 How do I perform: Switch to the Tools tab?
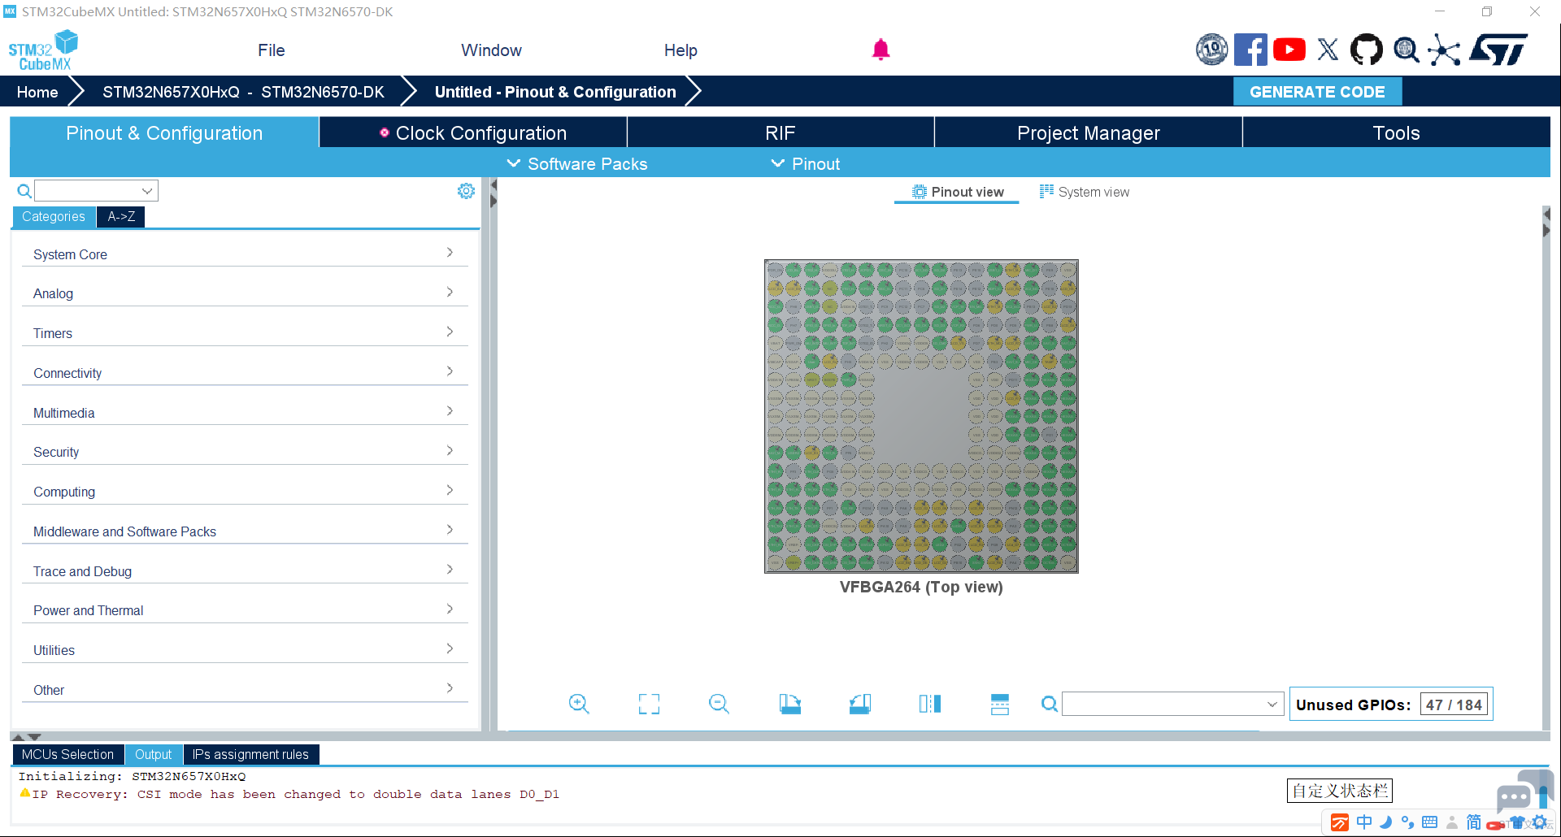[1397, 133]
